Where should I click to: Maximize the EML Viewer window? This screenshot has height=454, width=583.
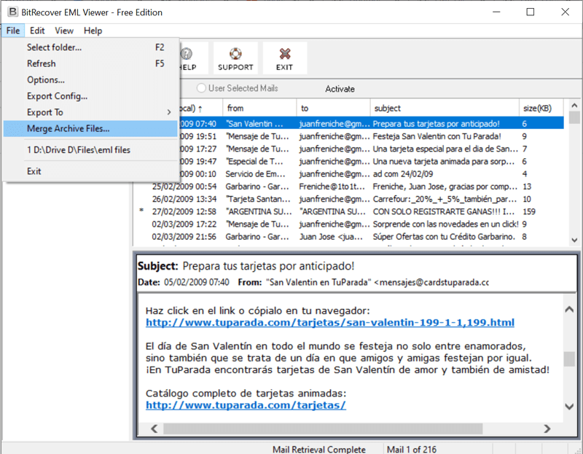(531, 12)
